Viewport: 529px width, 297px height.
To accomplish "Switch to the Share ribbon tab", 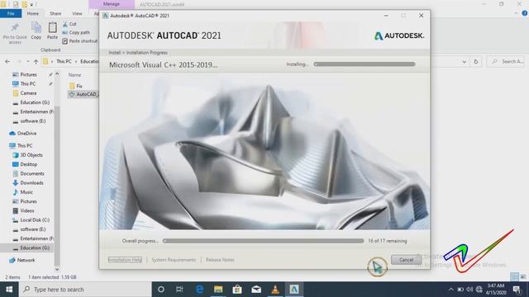I will pos(55,13).
